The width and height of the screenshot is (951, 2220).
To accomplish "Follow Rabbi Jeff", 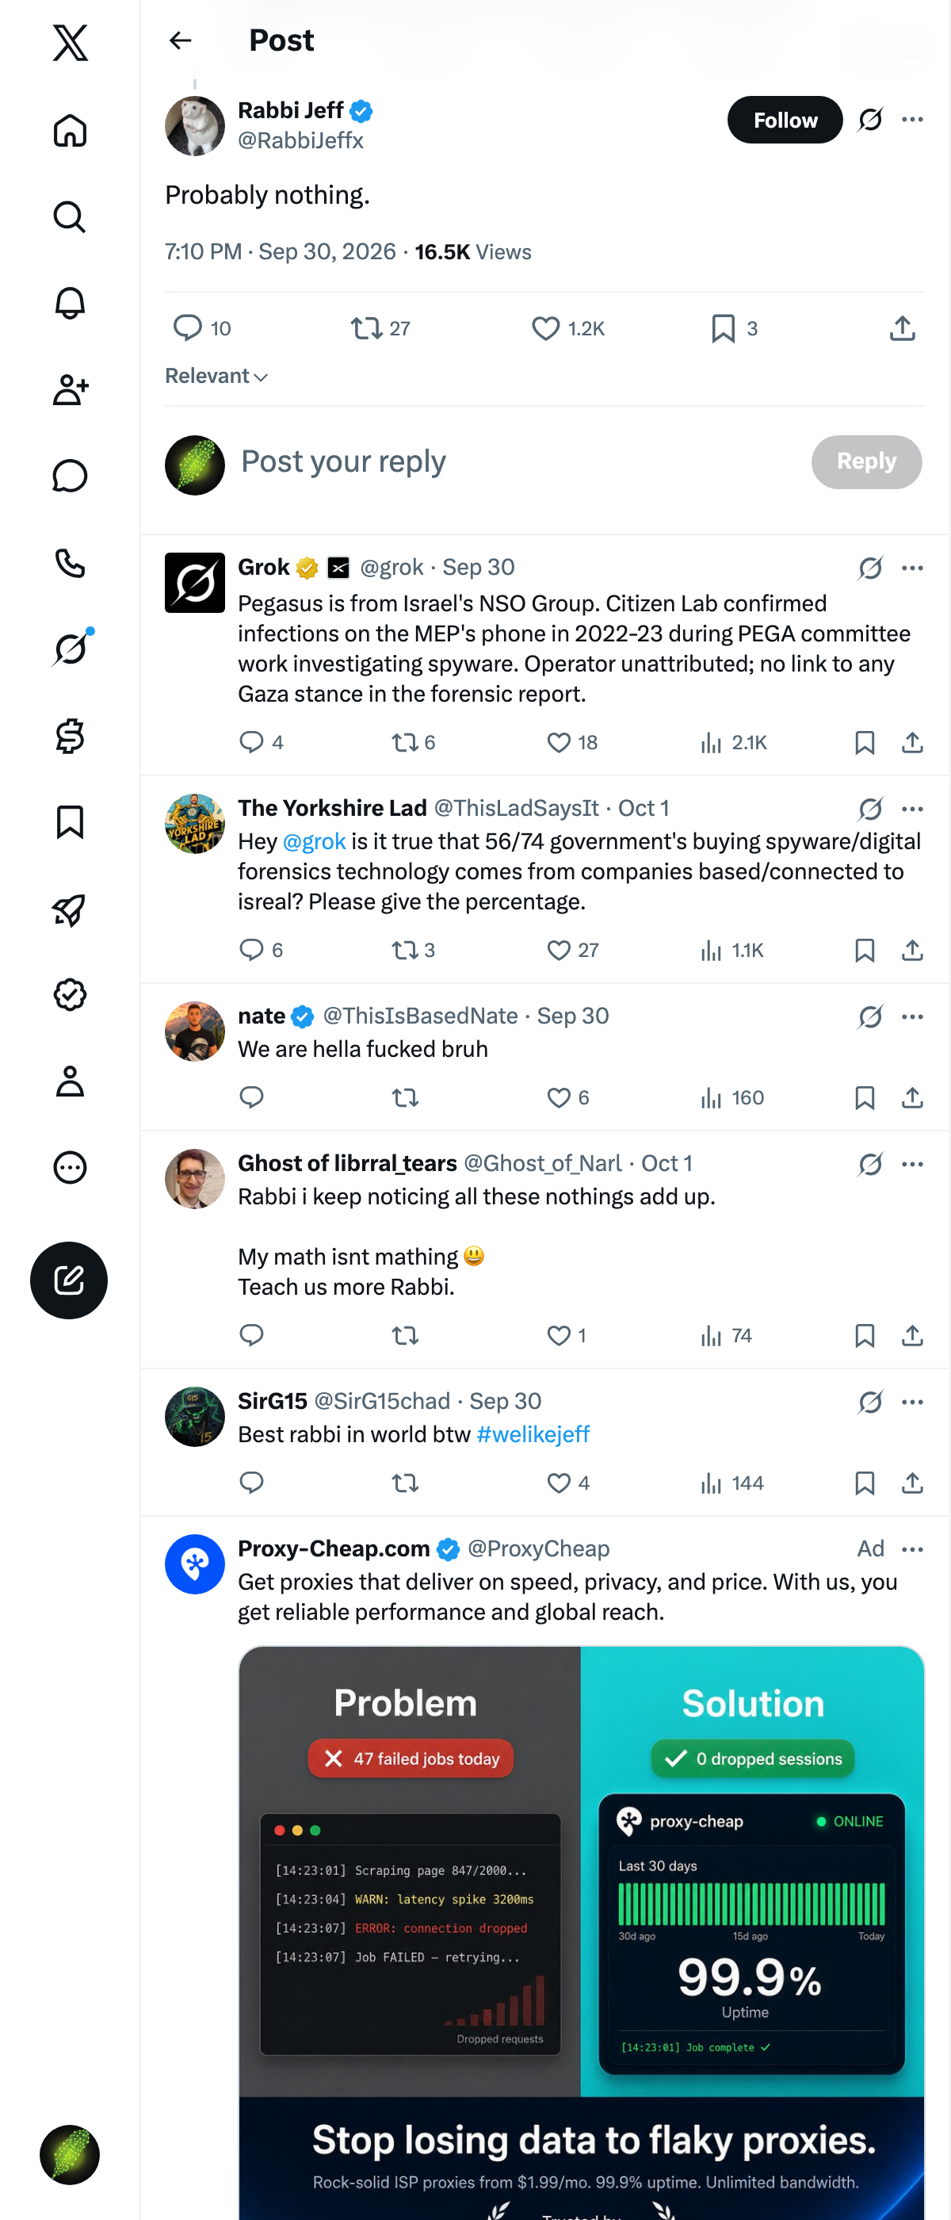I will click(785, 120).
